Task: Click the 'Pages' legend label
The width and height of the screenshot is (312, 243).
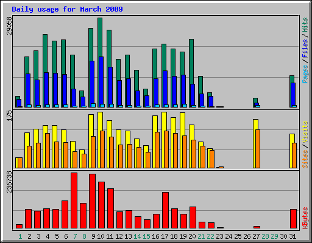Action: (x=305, y=74)
